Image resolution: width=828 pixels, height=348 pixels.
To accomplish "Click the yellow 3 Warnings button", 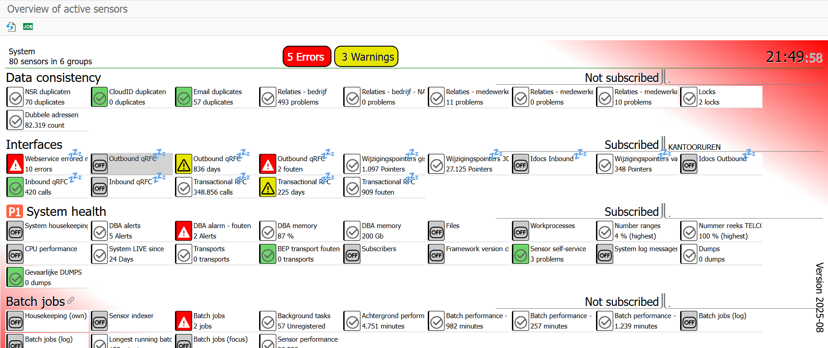I will (366, 57).
